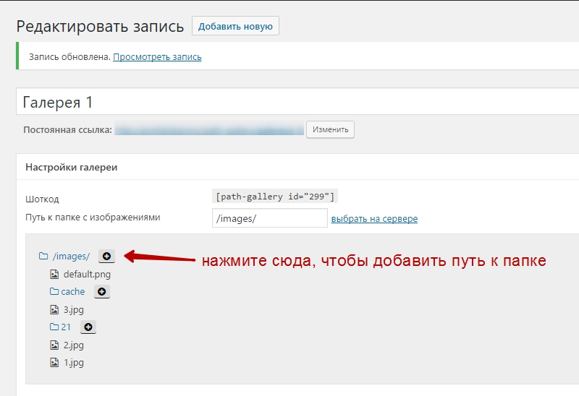
Task: Select 1.jpg file name
Action: tap(74, 363)
